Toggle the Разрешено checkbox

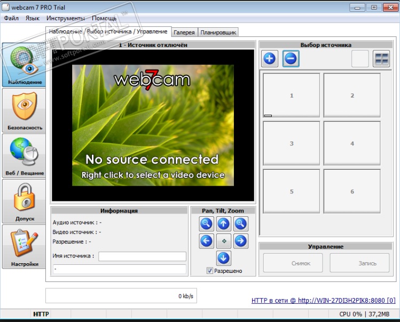pyautogui.click(x=209, y=271)
